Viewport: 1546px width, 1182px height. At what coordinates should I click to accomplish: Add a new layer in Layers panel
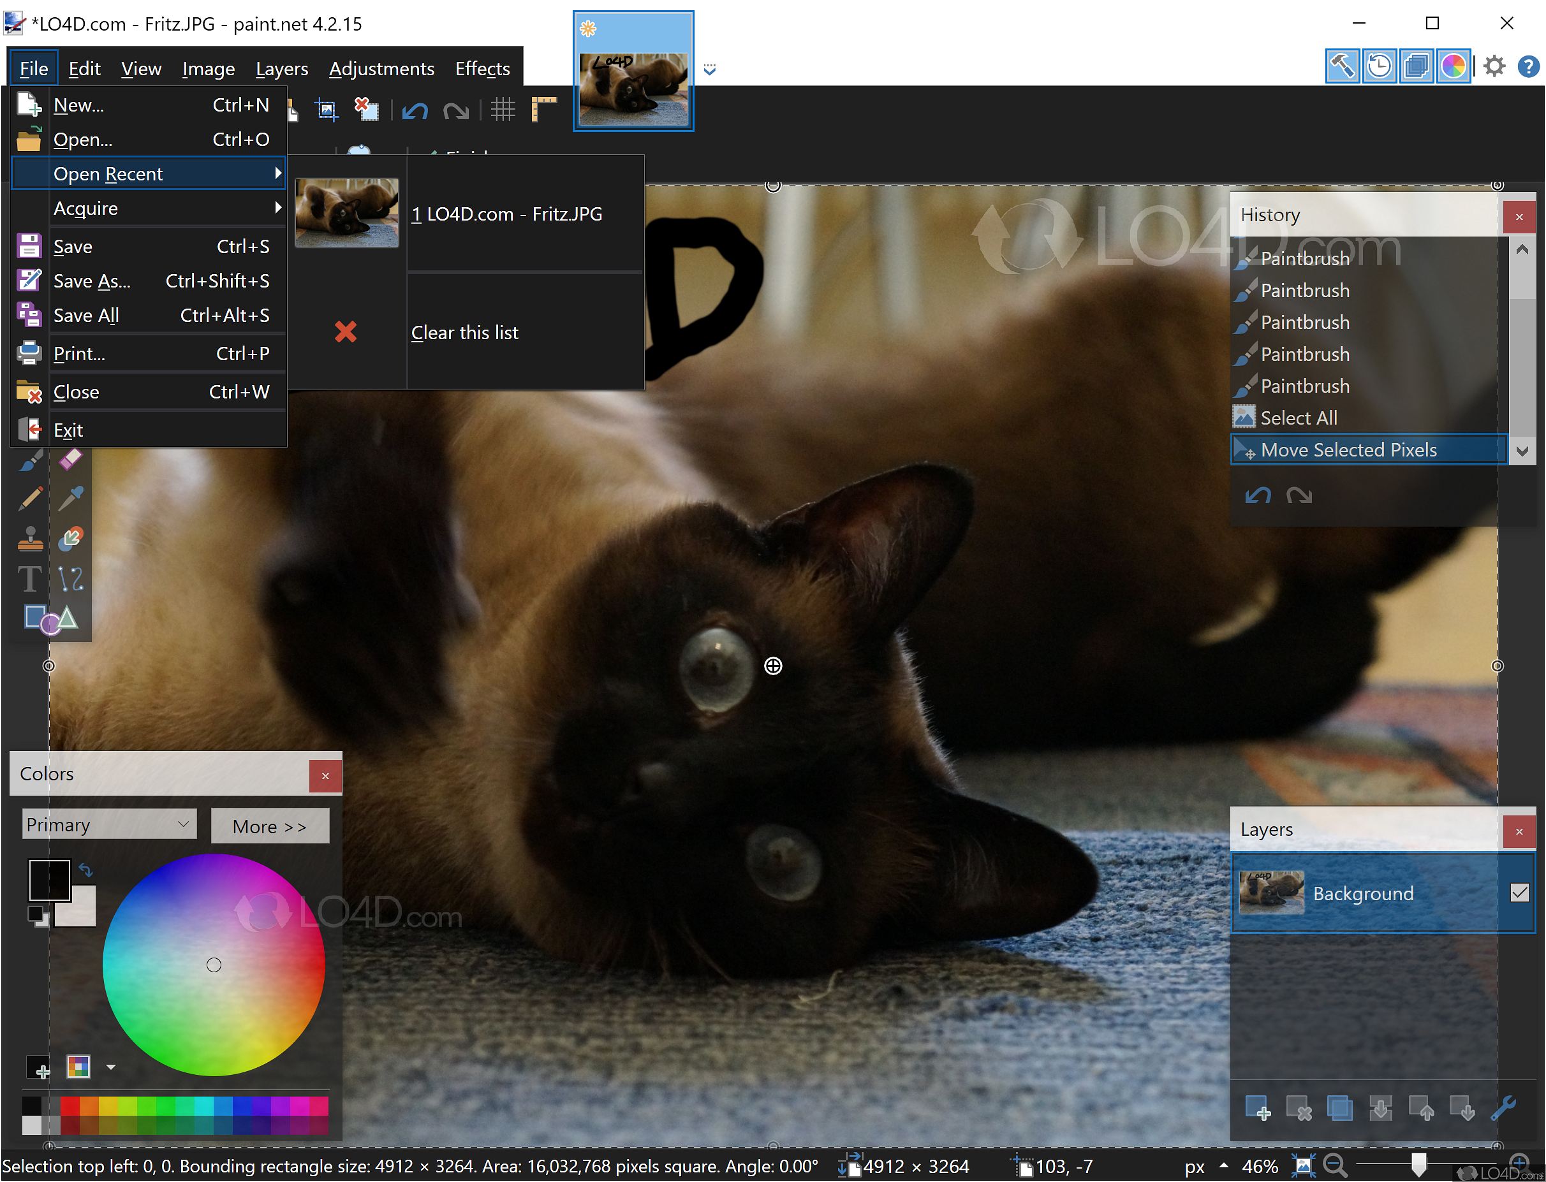coord(1258,1108)
